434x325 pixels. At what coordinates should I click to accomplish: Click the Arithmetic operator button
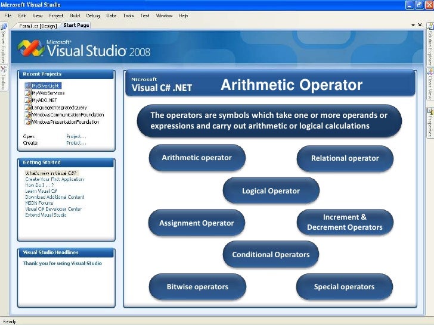coord(197,158)
